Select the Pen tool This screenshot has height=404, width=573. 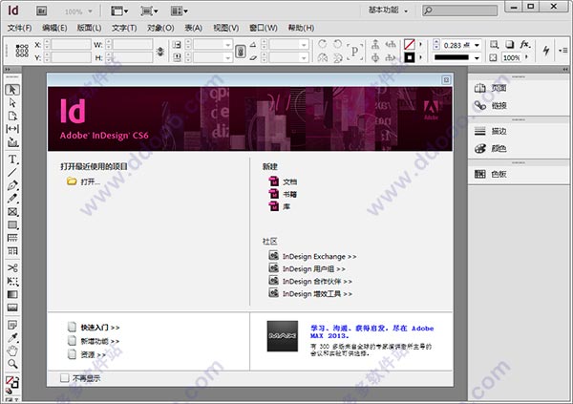12,185
